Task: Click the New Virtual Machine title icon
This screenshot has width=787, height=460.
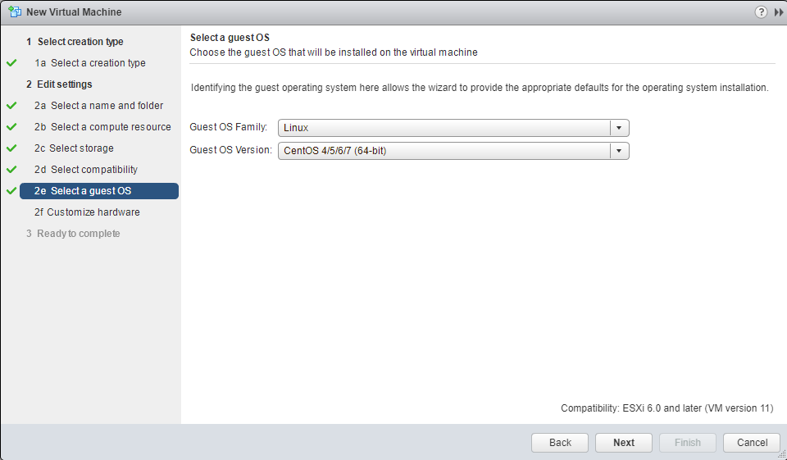Action: [15, 11]
